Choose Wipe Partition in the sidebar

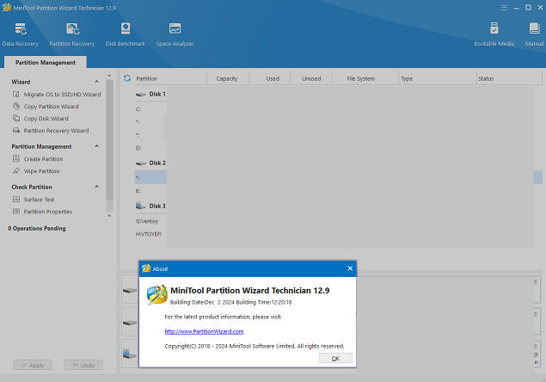click(x=41, y=171)
